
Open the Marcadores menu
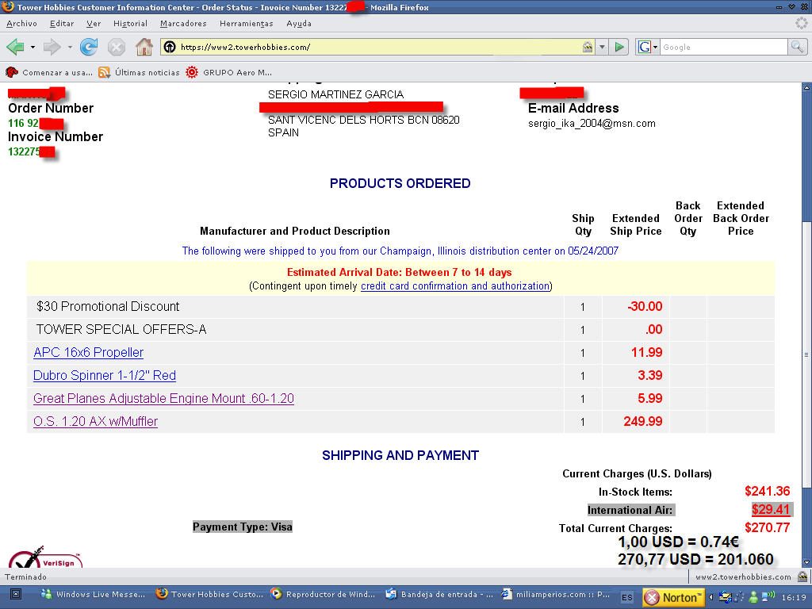click(182, 24)
